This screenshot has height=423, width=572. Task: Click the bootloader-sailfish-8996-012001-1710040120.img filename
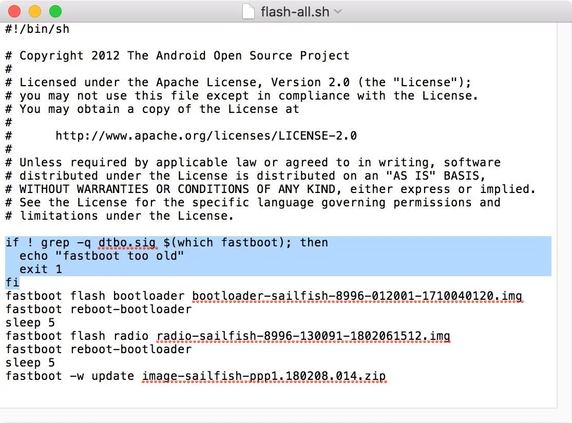coord(357,296)
